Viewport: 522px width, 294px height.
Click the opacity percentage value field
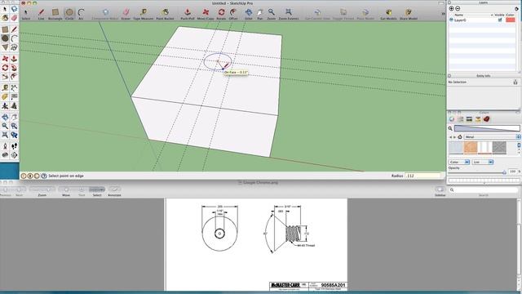pos(512,171)
